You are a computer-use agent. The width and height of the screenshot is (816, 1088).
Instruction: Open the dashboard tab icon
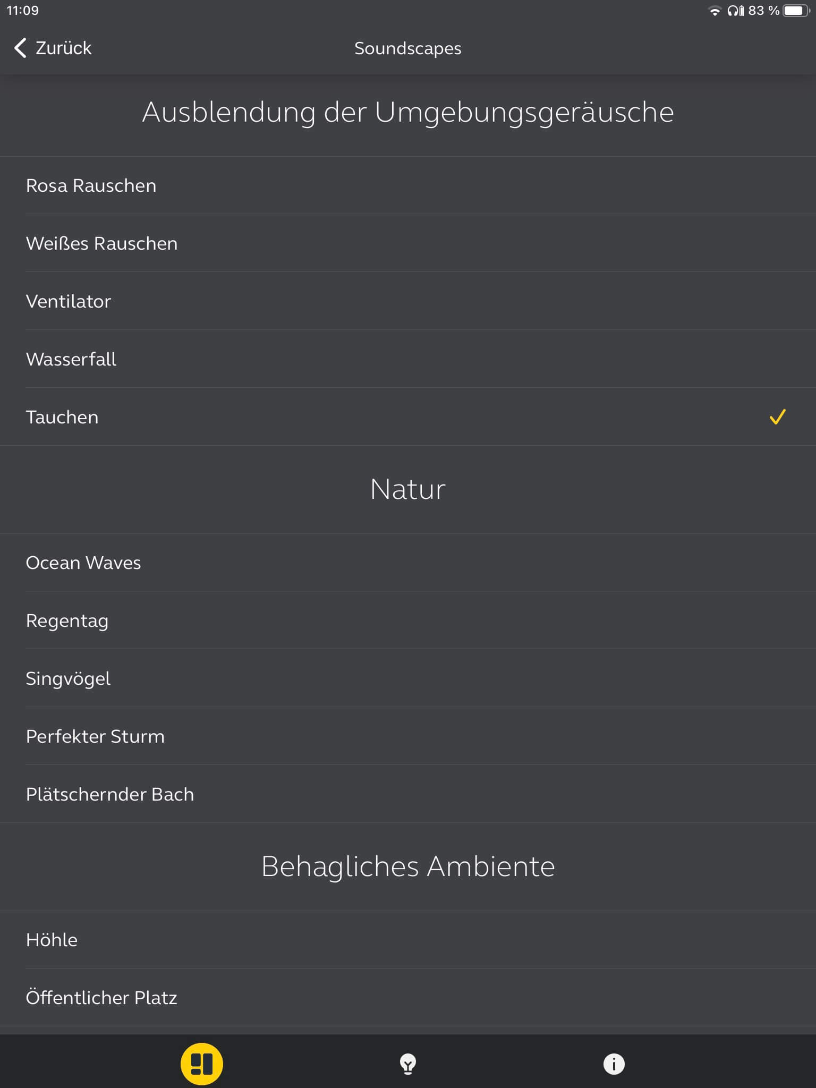201,1064
